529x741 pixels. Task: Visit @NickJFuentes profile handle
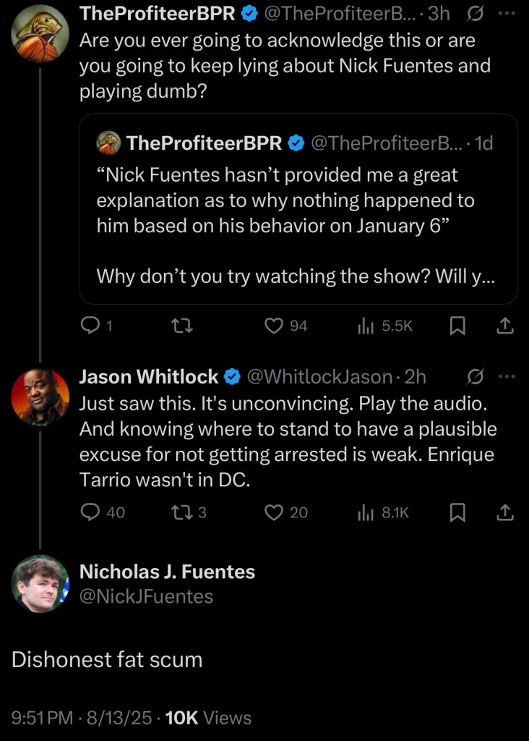click(x=146, y=596)
